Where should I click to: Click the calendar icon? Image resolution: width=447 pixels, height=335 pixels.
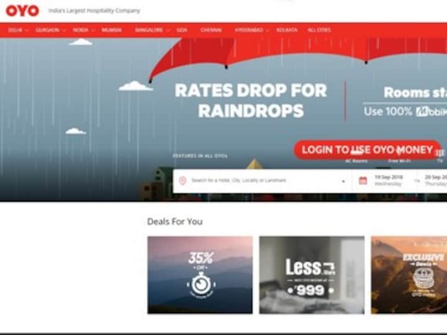[363, 181]
